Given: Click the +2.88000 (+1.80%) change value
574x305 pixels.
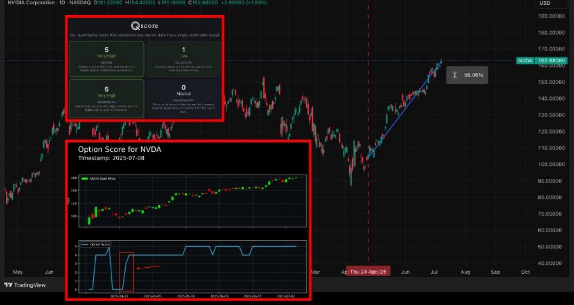Looking at the screenshot, I should tap(245, 2).
